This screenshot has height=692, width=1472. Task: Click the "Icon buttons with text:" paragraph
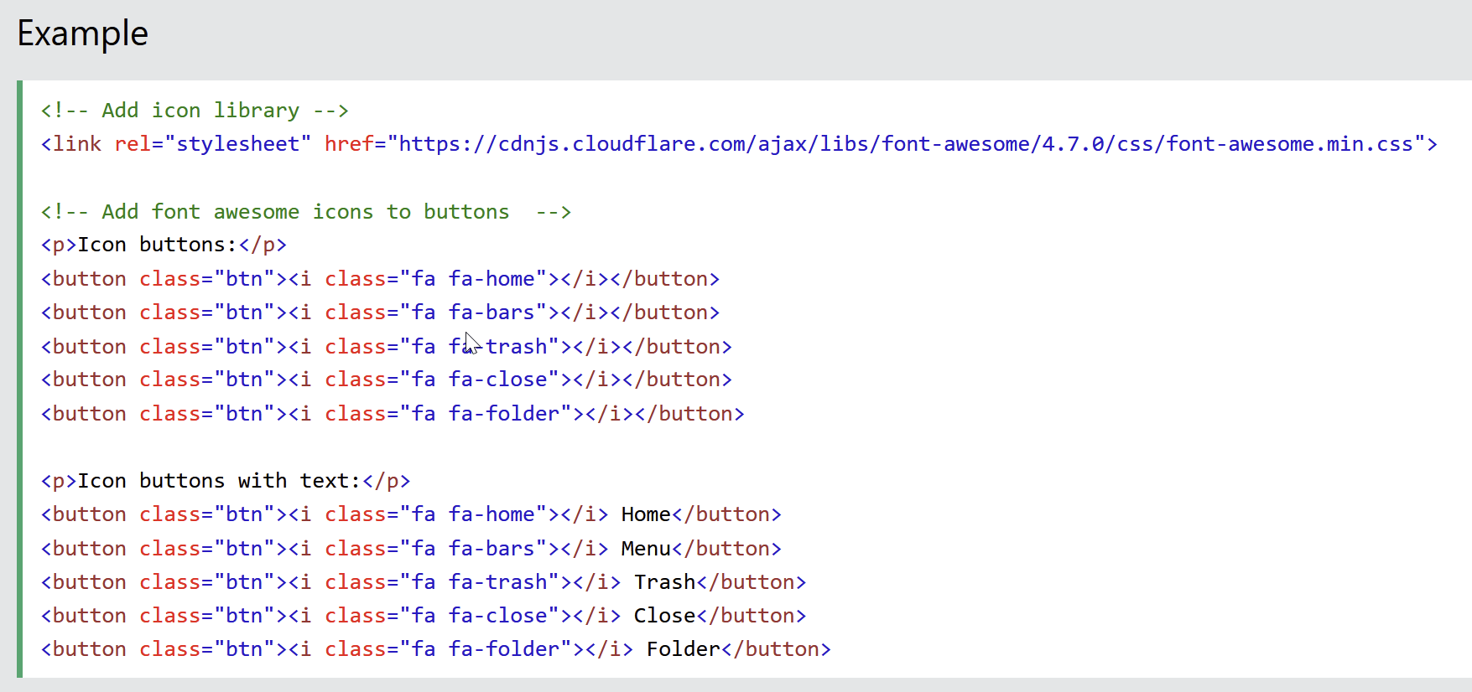pos(219,481)
